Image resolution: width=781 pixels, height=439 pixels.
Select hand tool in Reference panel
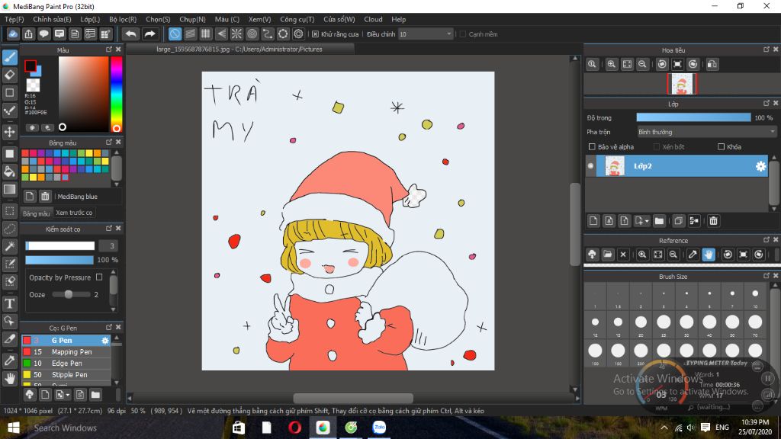tap(709, 255)
